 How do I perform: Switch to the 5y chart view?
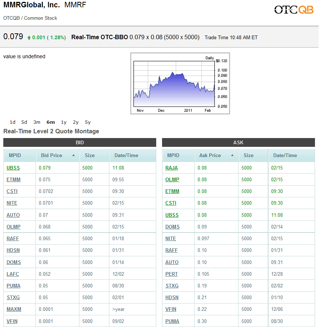(87, 122)
